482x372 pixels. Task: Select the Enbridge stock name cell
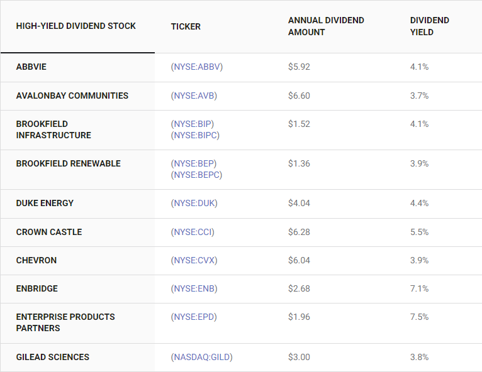37,288
